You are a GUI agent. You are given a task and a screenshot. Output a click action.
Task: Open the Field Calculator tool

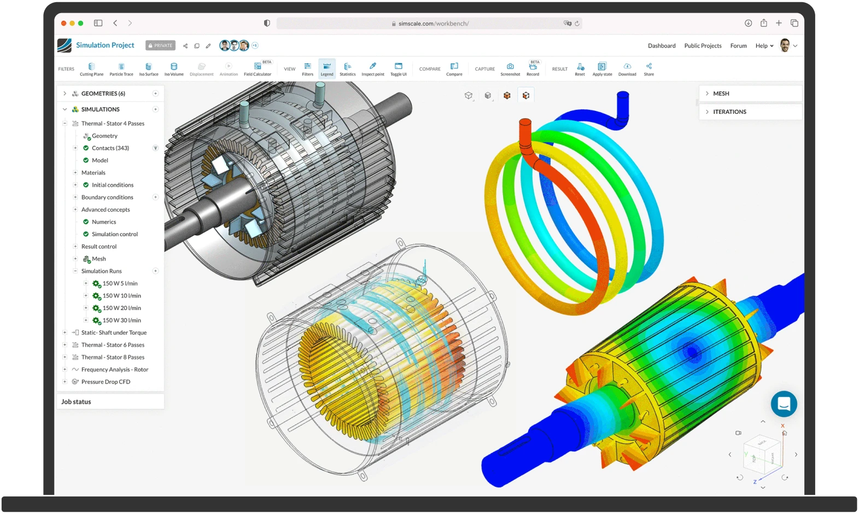pyautogui.click(x=257, y=69)
